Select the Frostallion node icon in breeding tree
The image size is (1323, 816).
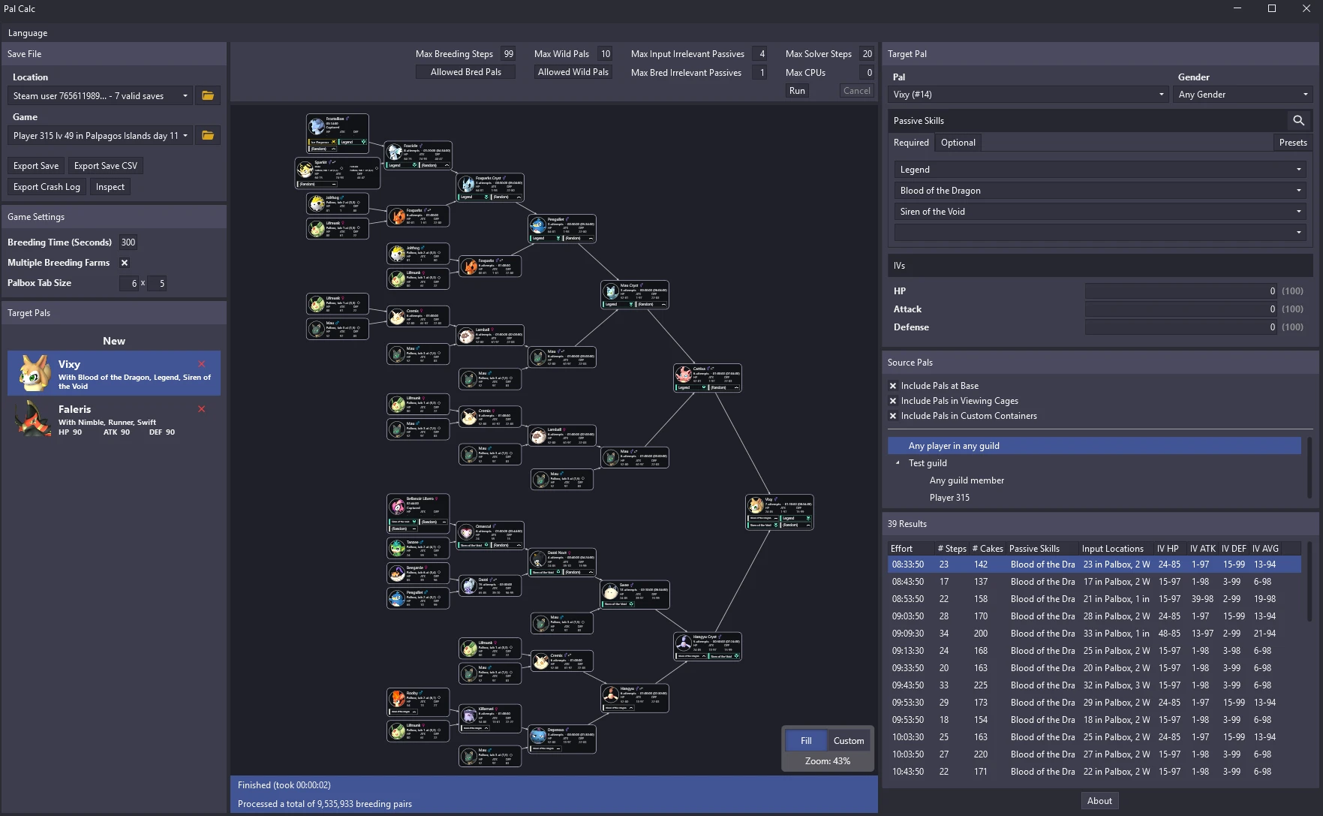[x=317, y=127]
